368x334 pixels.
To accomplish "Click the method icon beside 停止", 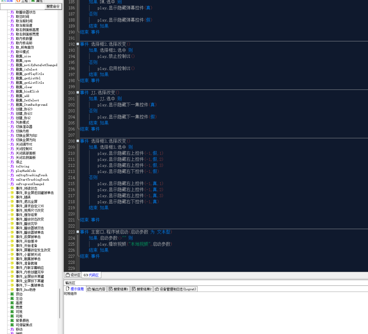I will 12,162.
